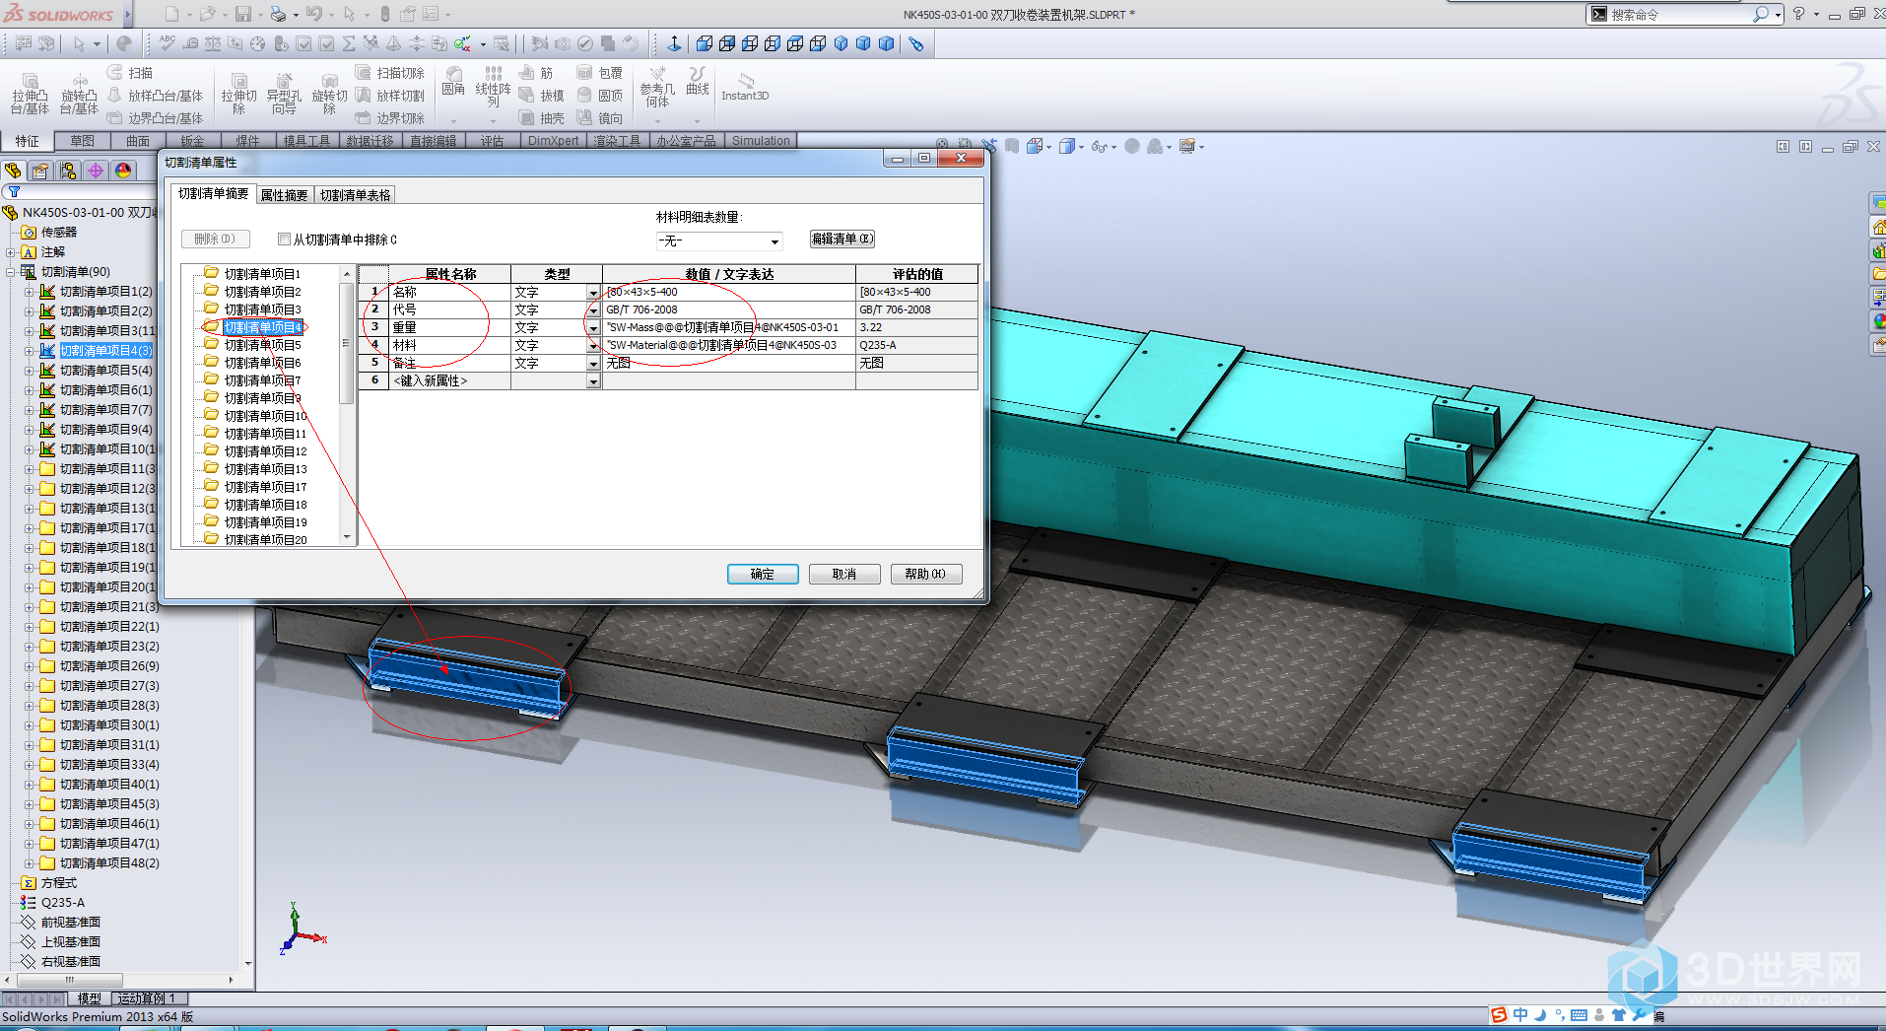Open the BOM quantity (材料明细表数量) dropdown
1886x1031 pixels.
775,241
